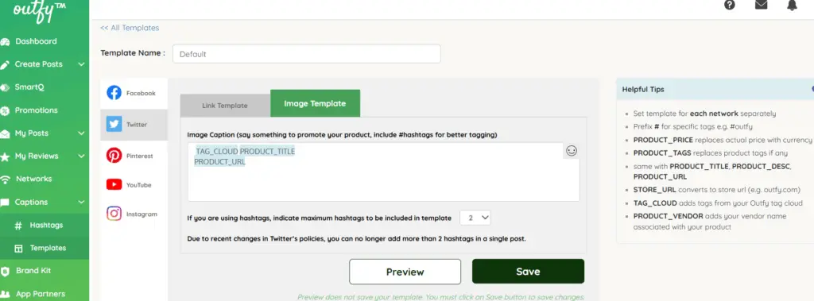Expand the My Reviews chevron
The height and width of the screenshot is (301, 814).
[82, 156]
